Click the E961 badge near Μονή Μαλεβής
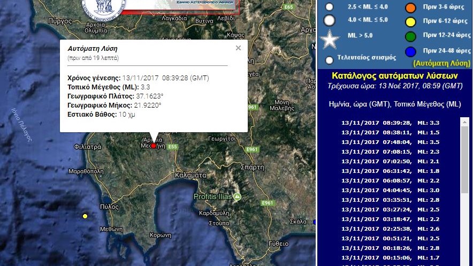The height and width of the screenshot is (266, 473). point(252,107)
